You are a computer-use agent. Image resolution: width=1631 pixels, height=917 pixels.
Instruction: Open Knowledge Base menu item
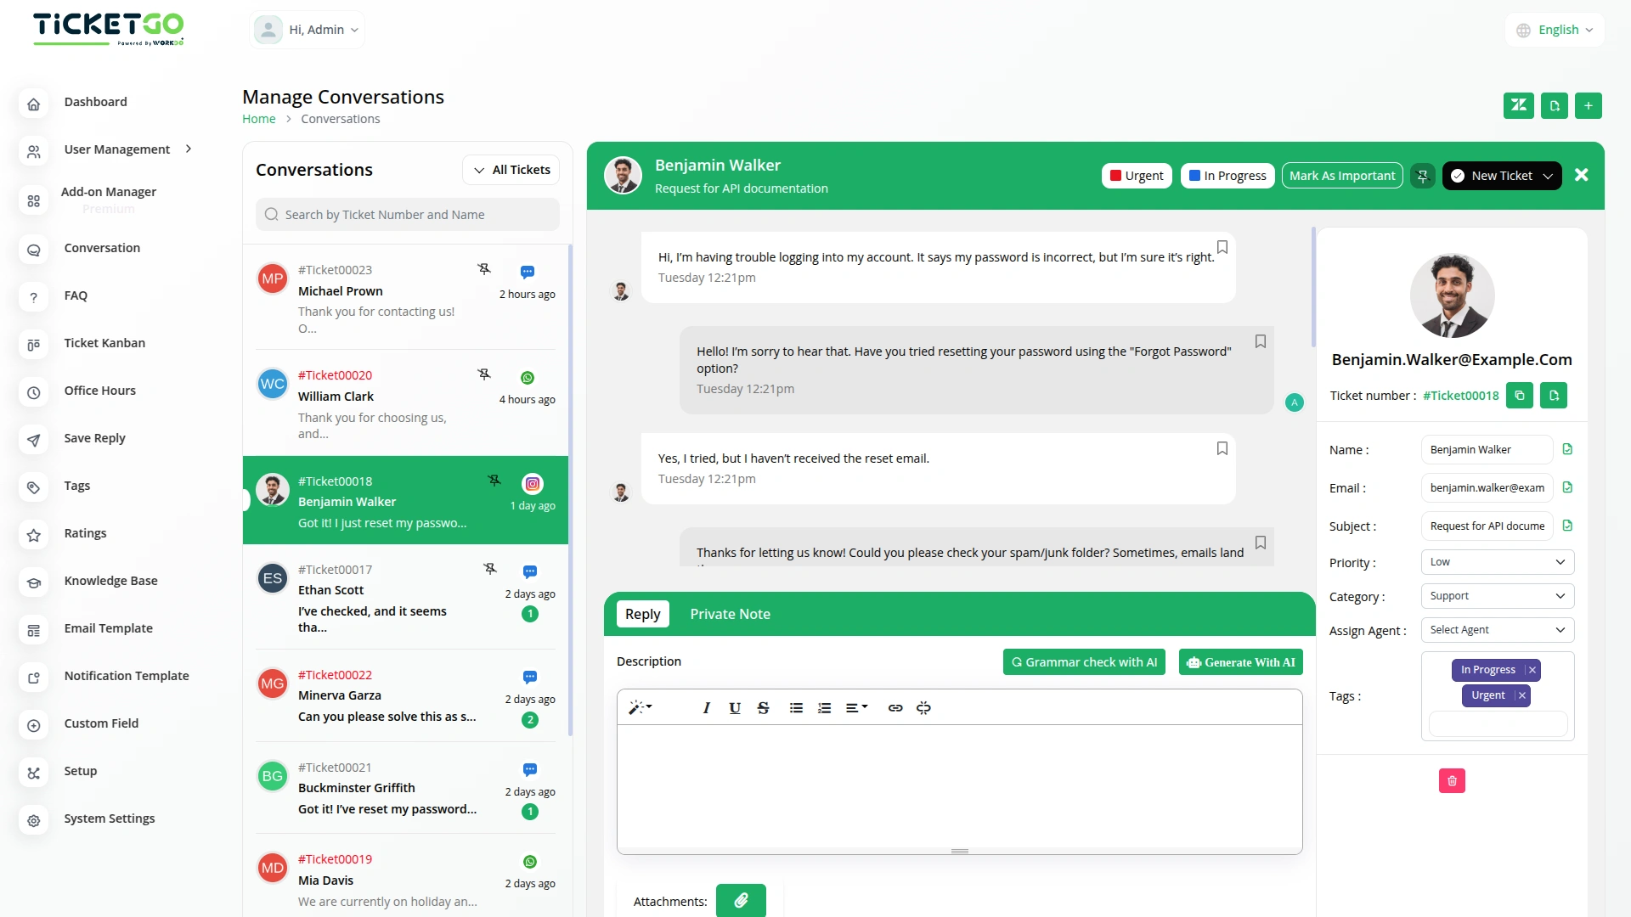[110, 581]
